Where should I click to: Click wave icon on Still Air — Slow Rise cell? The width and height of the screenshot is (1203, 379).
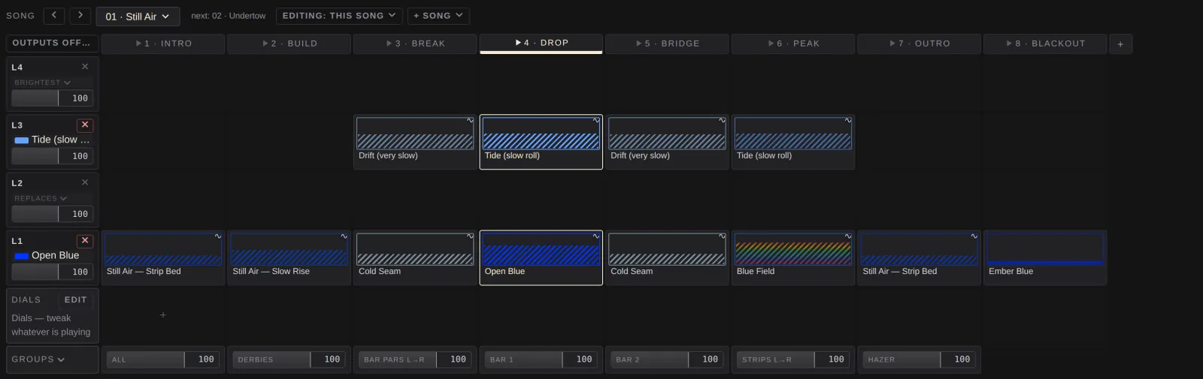click(x=344, y=236)
